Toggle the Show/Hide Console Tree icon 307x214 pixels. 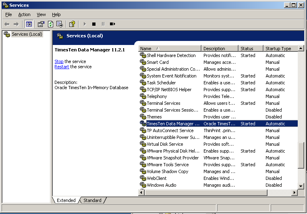29,24
